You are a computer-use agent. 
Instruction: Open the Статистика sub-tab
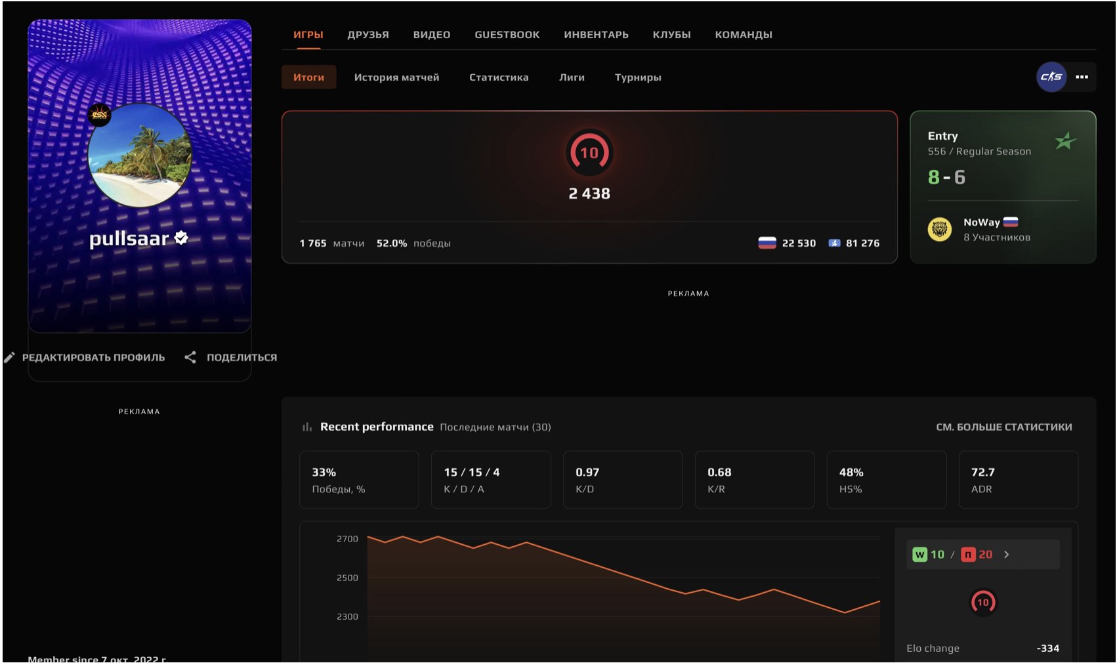(498, 77)
